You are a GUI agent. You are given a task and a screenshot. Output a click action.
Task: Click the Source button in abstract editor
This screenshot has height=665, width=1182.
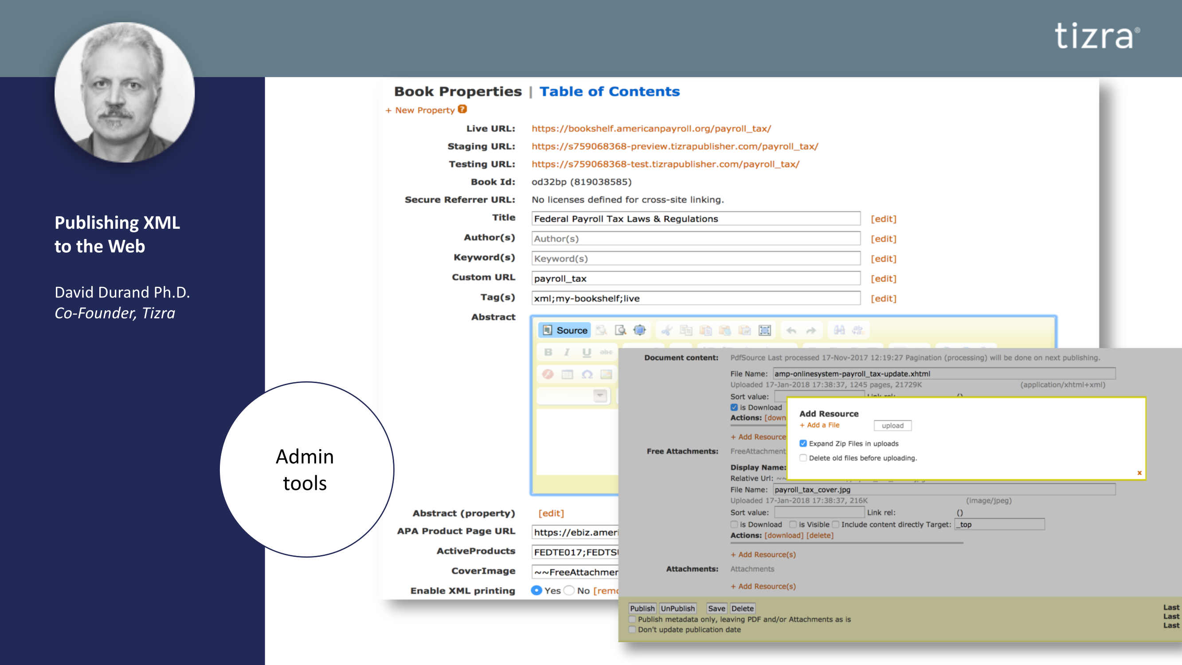[x=565, y=330]
